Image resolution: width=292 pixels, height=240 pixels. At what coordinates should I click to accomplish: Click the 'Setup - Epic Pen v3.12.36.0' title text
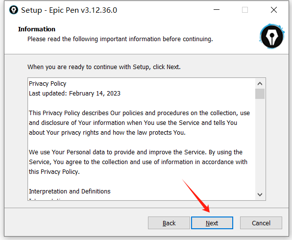[69, 10]
